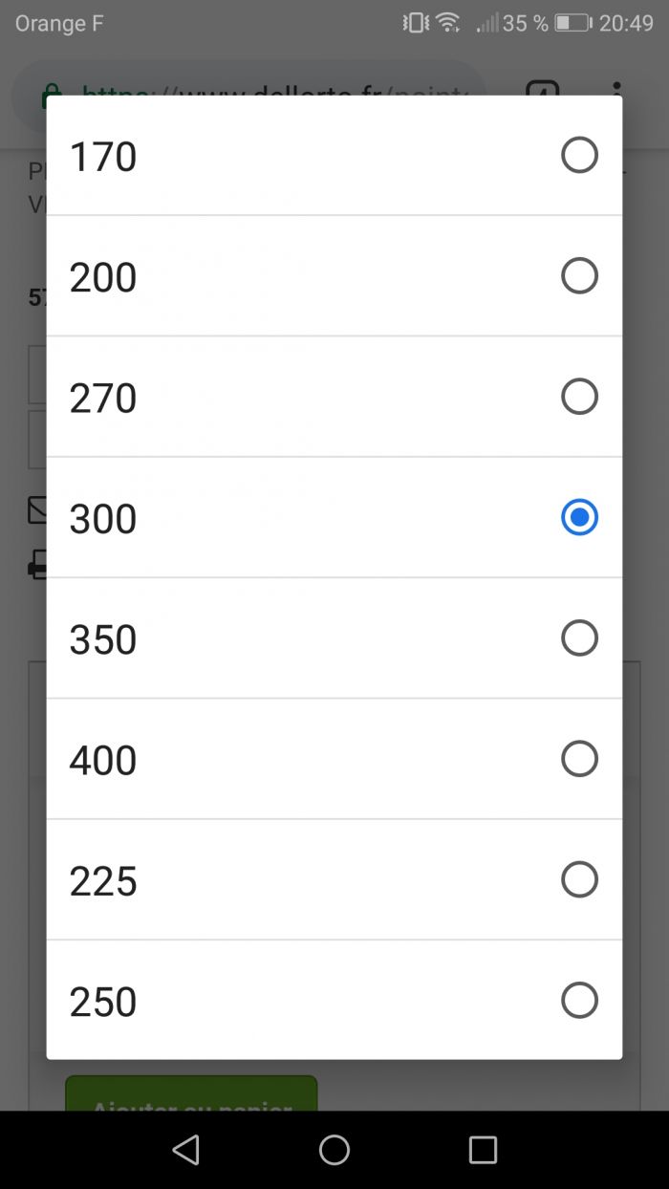Pick the 270 radio circle

point(579,397)
